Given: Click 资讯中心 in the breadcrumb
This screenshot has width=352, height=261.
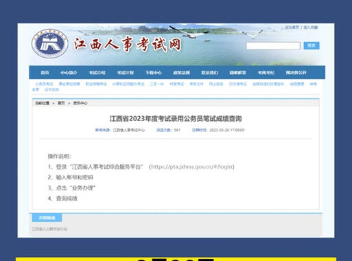Looking at the screenshot, I should (x=80, y=103).
